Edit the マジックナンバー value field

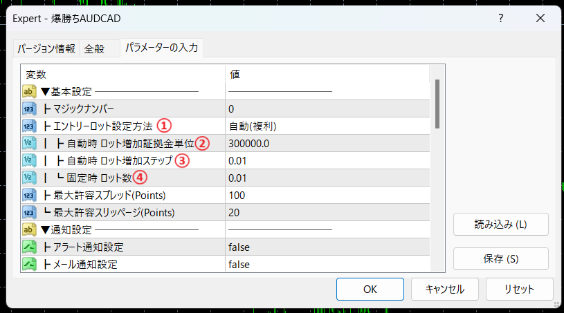pos(325,108)
